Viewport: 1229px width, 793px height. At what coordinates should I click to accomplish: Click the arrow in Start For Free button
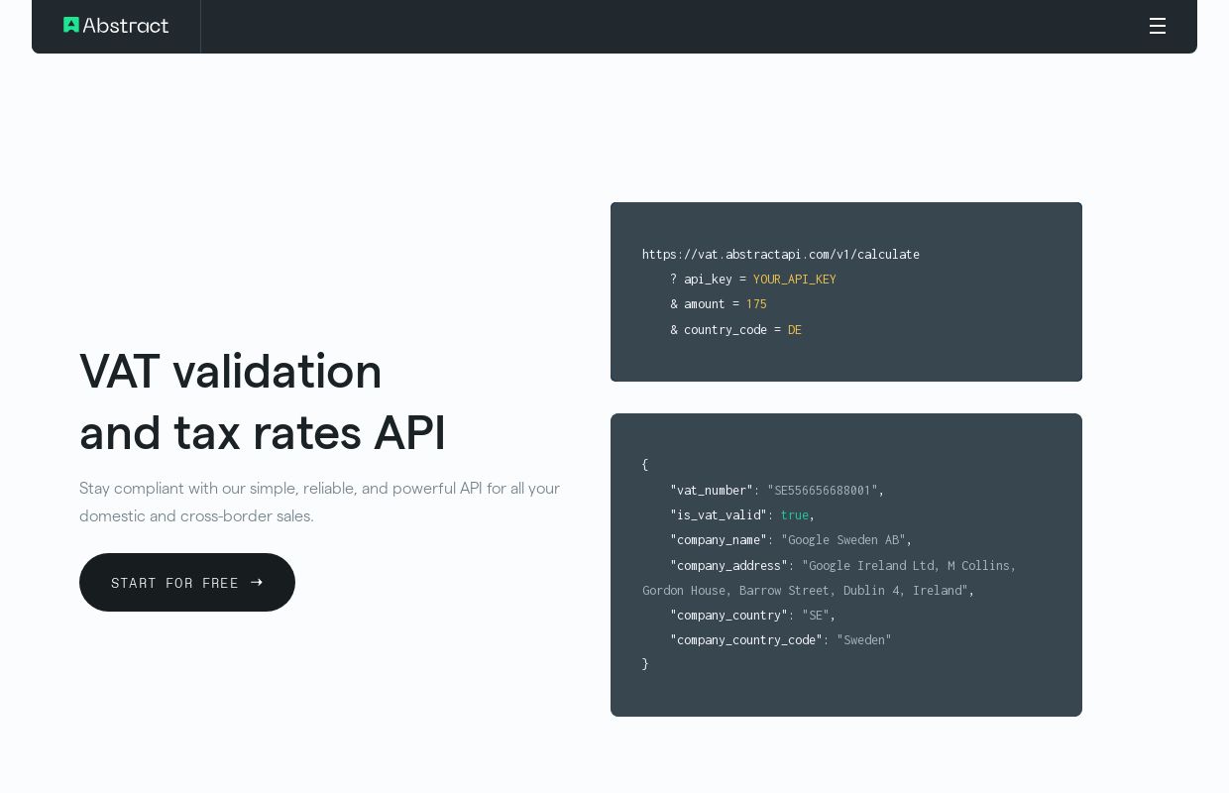[257, 583]
